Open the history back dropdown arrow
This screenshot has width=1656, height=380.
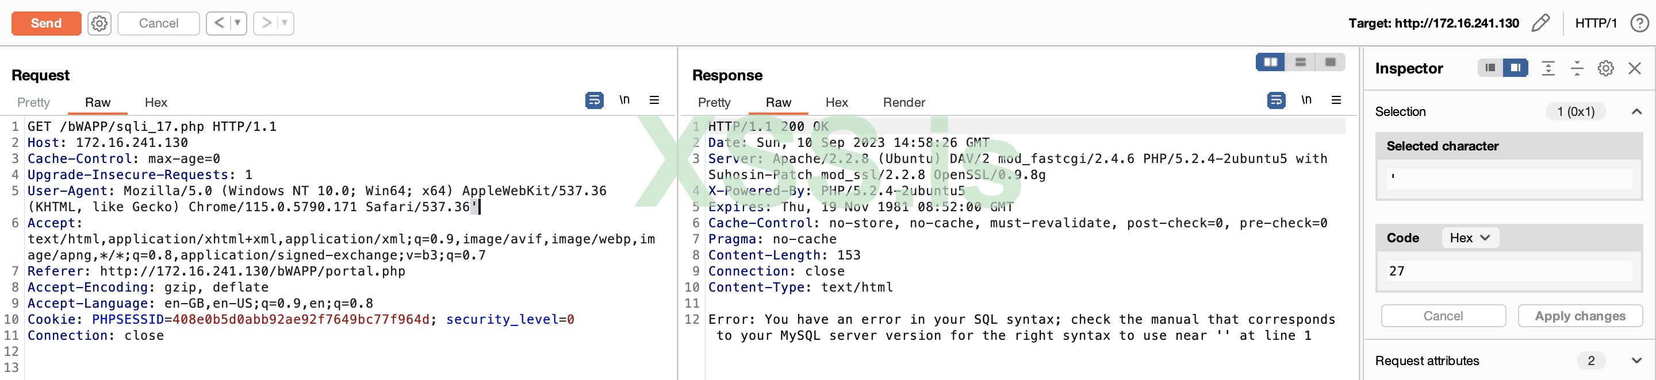click(x=237, y=24)
